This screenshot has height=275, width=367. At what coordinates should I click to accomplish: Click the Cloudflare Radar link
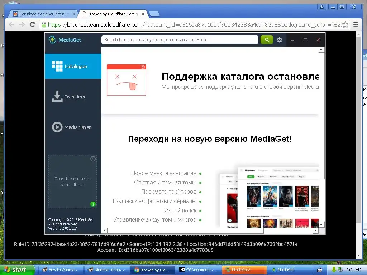153,235
